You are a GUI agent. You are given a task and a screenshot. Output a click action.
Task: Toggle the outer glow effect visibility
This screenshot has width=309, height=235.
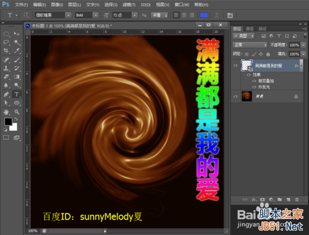pos(254,87)
